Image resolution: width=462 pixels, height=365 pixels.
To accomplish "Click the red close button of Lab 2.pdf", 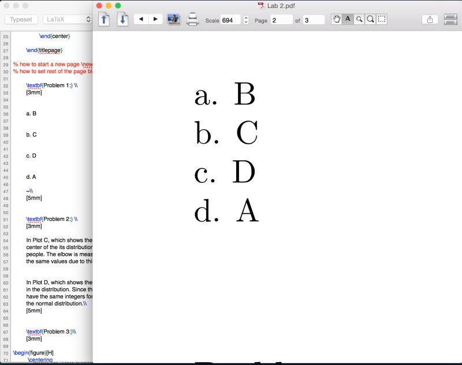I will 99,6.
